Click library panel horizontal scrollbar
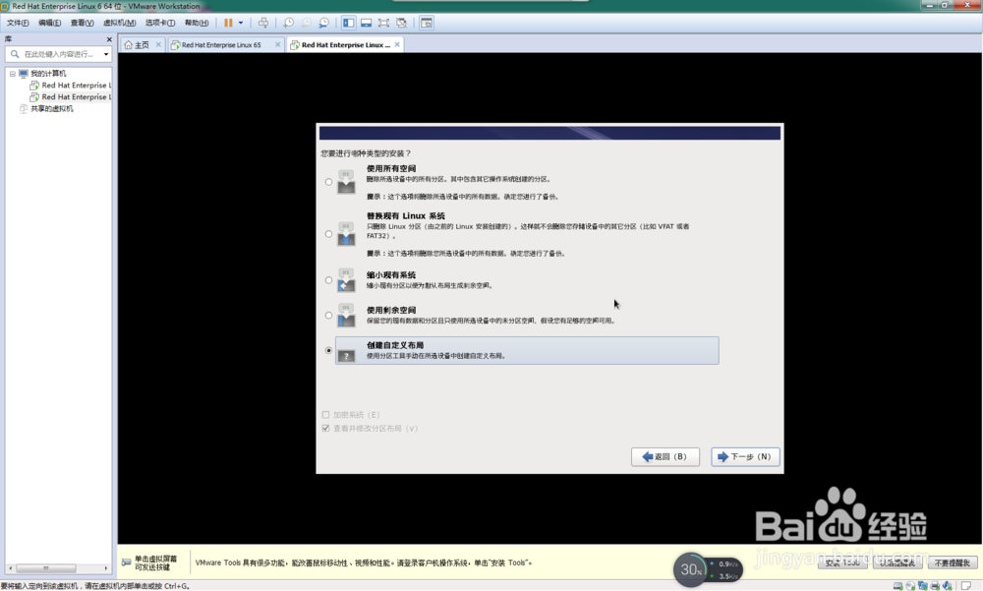This screenshot has width=983, height=591. point(46,568)
